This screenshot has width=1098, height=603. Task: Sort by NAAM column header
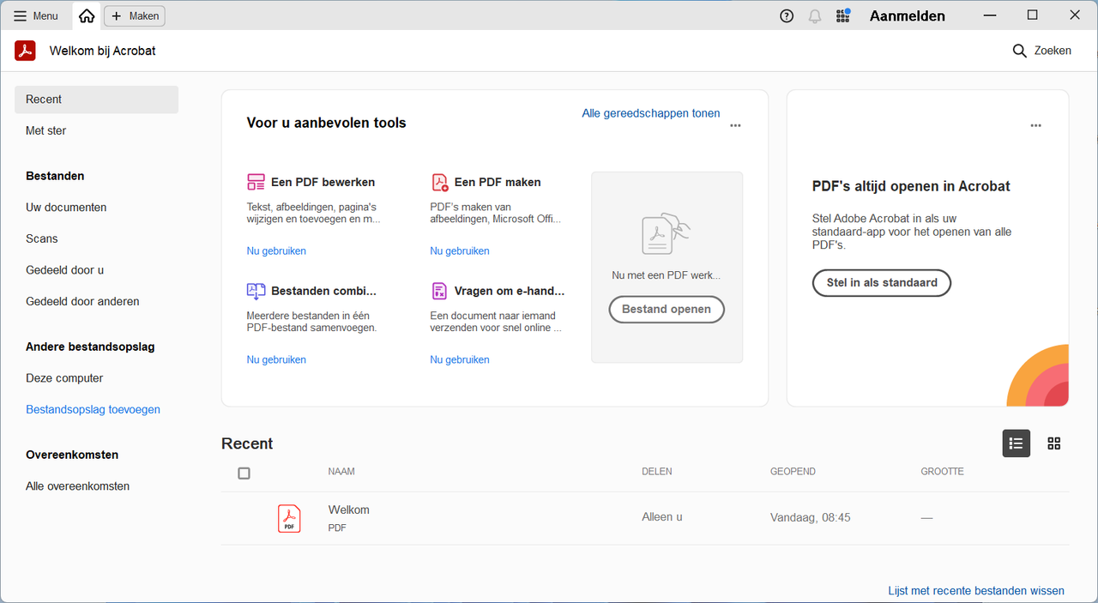(341, 472)
